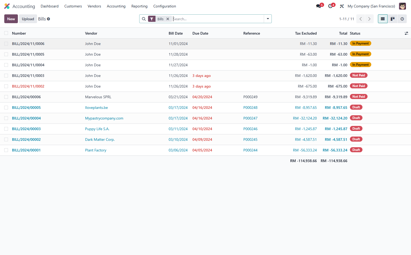Image resolution: width=411 pixels, height=255 pixels.
Task: Click the New button
Action: [x=11, y=19]
